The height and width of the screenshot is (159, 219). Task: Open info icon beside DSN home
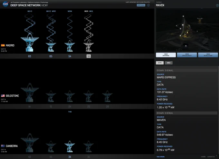[x=148, y=5]
